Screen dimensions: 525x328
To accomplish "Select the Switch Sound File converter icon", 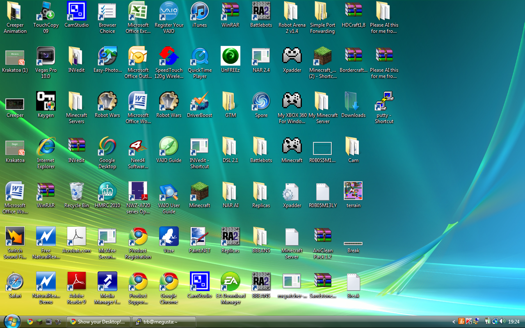I will tap(15, 237).
